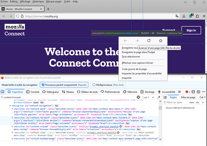Click the Filtrer les styles field

176,102
